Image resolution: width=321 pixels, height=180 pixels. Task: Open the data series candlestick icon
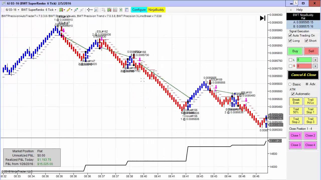click(109, 10)
